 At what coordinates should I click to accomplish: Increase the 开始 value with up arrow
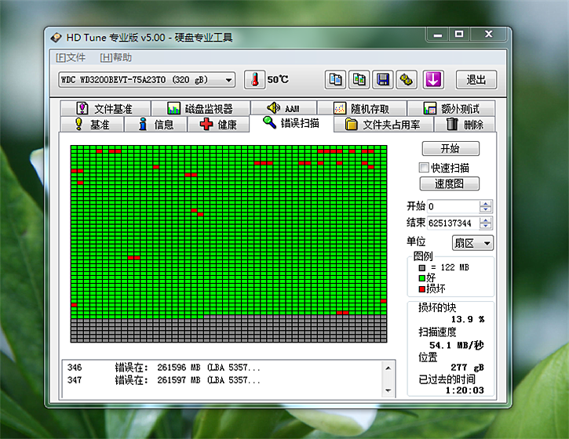pyautogui.click(x=485, y=203)
